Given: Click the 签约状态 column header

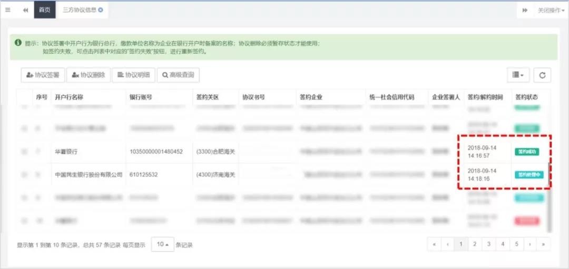Looking at the screenshot, I should (x=526, y=97).
